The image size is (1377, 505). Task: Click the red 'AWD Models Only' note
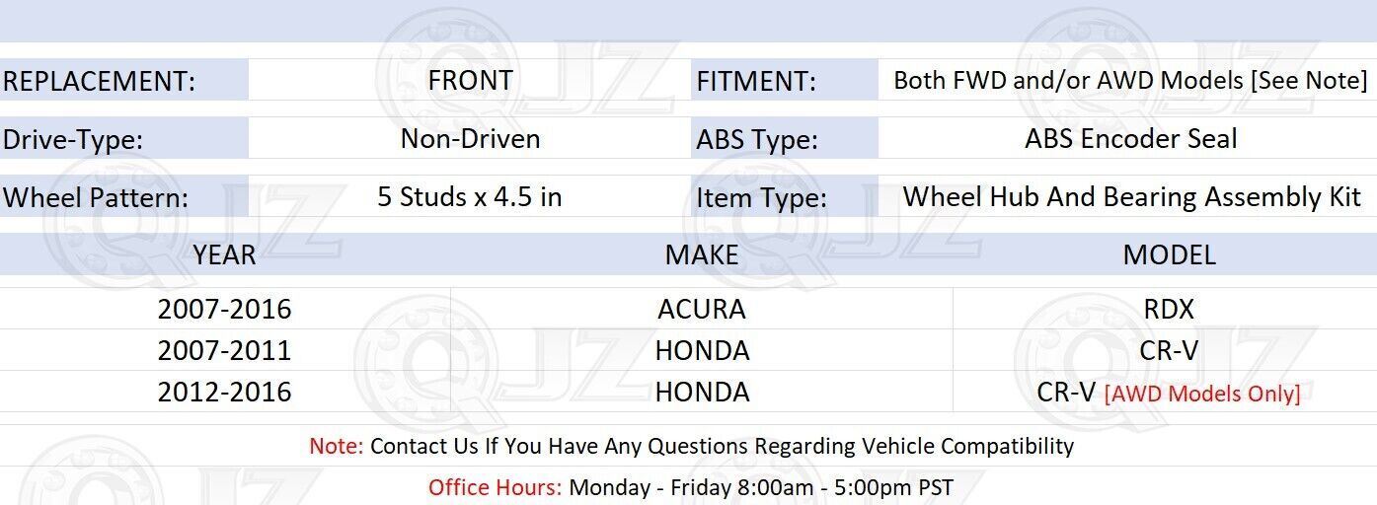click(x=1201, y=394)
